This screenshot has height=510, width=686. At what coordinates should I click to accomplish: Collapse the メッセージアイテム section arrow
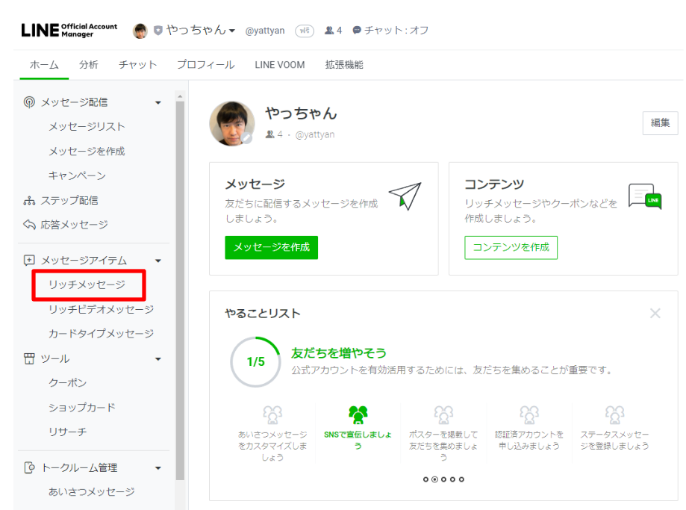click(x=158, y=261)
